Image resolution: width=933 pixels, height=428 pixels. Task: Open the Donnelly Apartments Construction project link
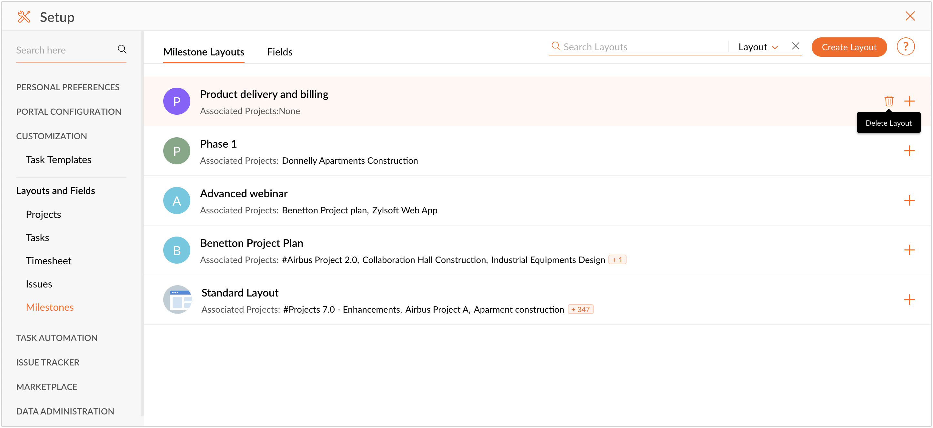[x=349, y=160]
